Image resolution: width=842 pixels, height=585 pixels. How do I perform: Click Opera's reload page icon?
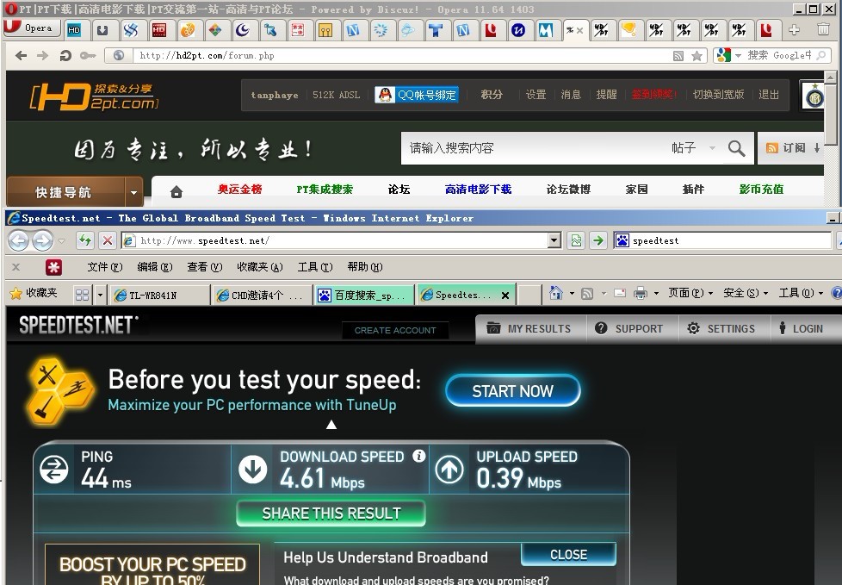click(x=65, y=56)
